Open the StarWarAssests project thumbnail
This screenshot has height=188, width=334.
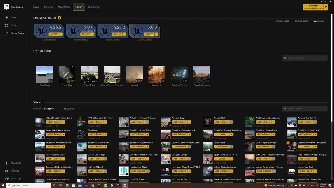click(x=202, y=75)
